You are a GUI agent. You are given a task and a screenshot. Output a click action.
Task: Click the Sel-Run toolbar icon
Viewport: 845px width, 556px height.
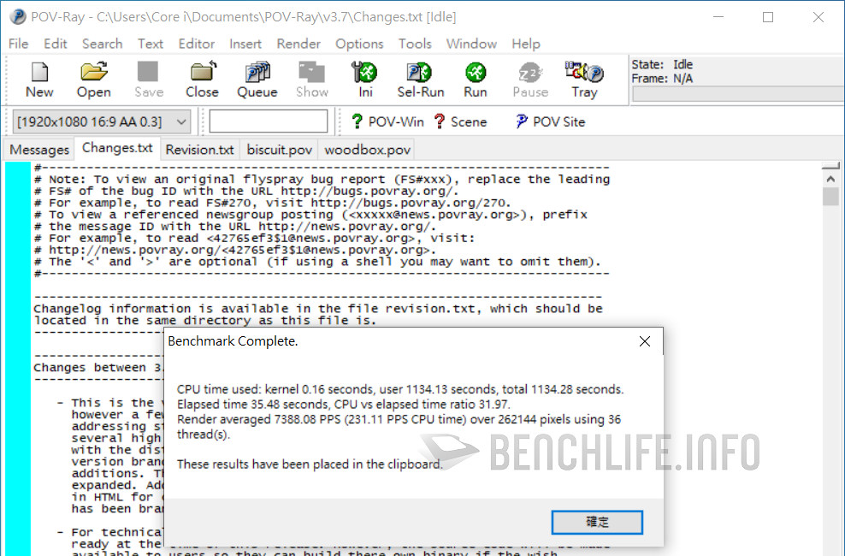[x=420, y=80]
